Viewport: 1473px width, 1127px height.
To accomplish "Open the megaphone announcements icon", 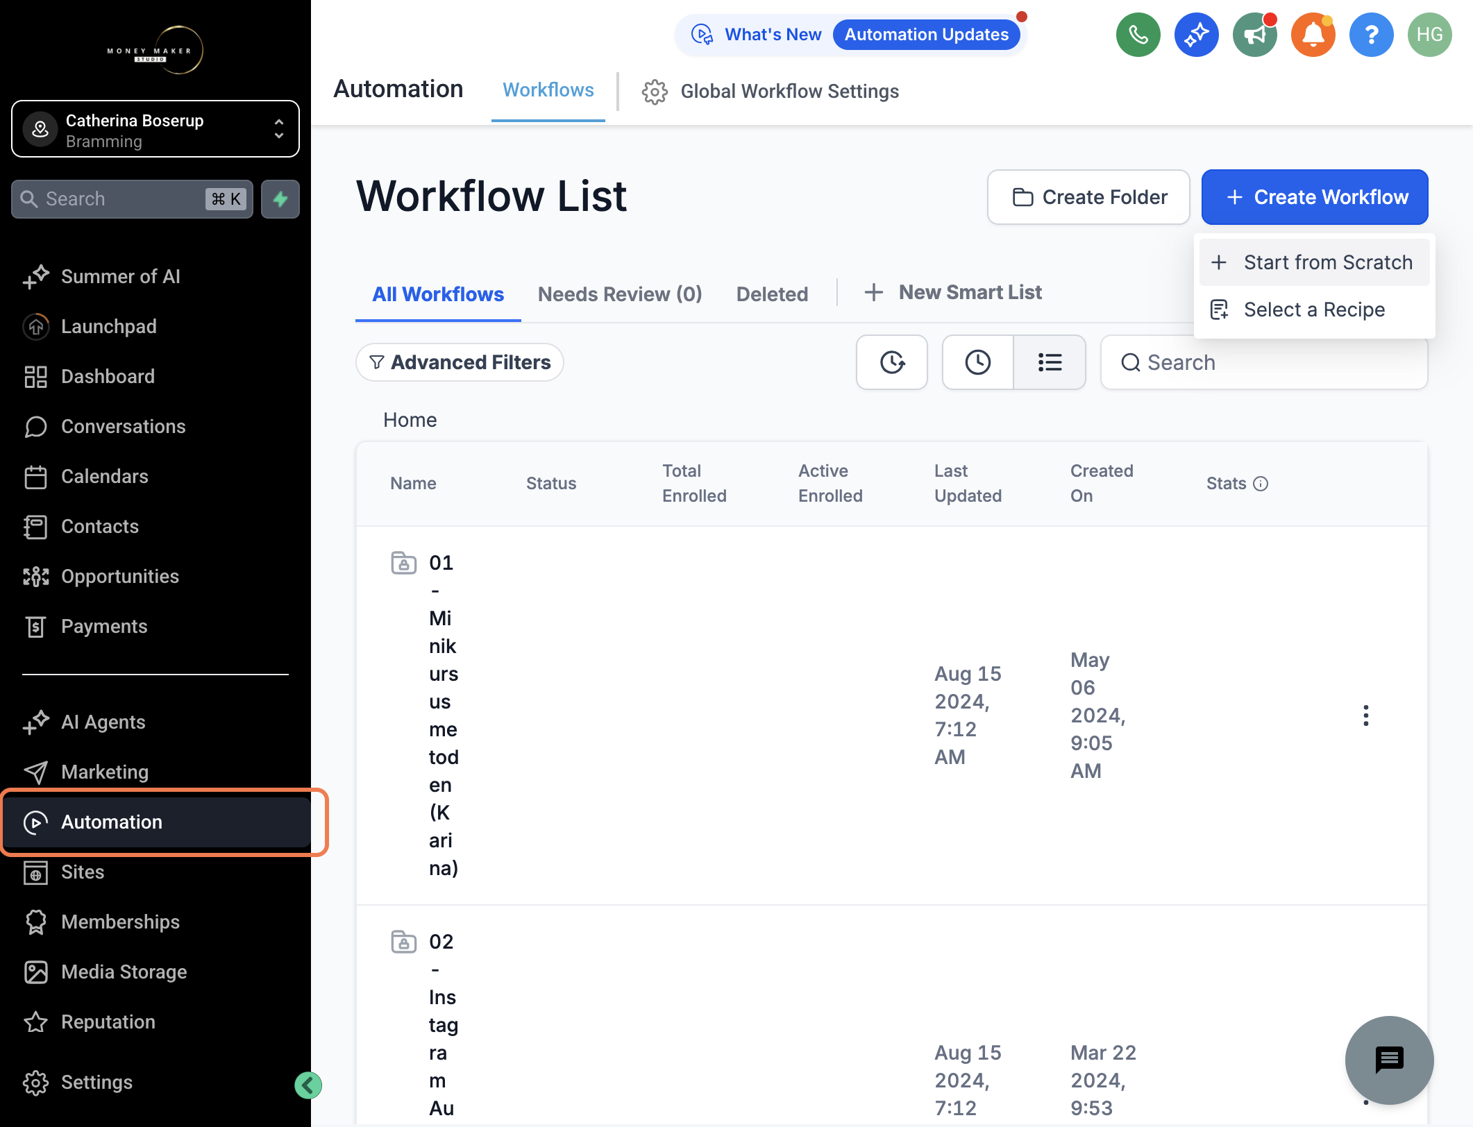I will click(x=1255, y=35).
